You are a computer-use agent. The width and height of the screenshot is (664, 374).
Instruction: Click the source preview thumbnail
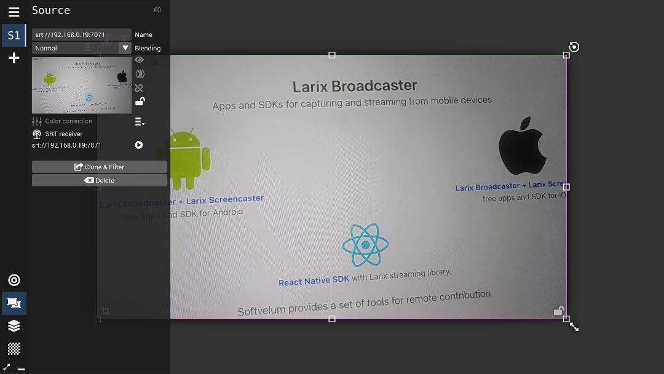coord(81,85)
